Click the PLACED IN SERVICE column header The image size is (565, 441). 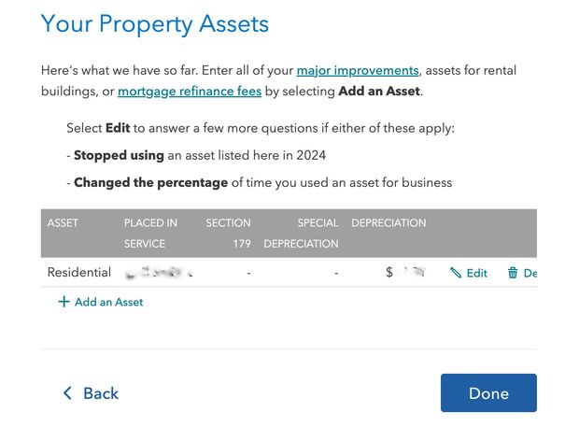[150, 233]
